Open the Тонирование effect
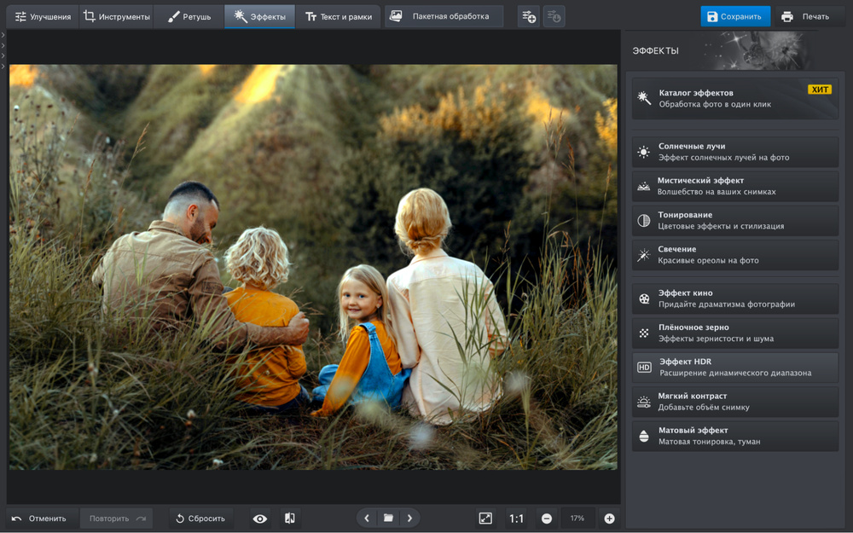 (x=734, y=220)
